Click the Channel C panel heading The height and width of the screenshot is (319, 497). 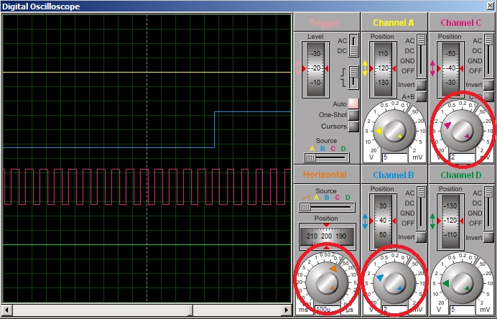click(461, 23)
